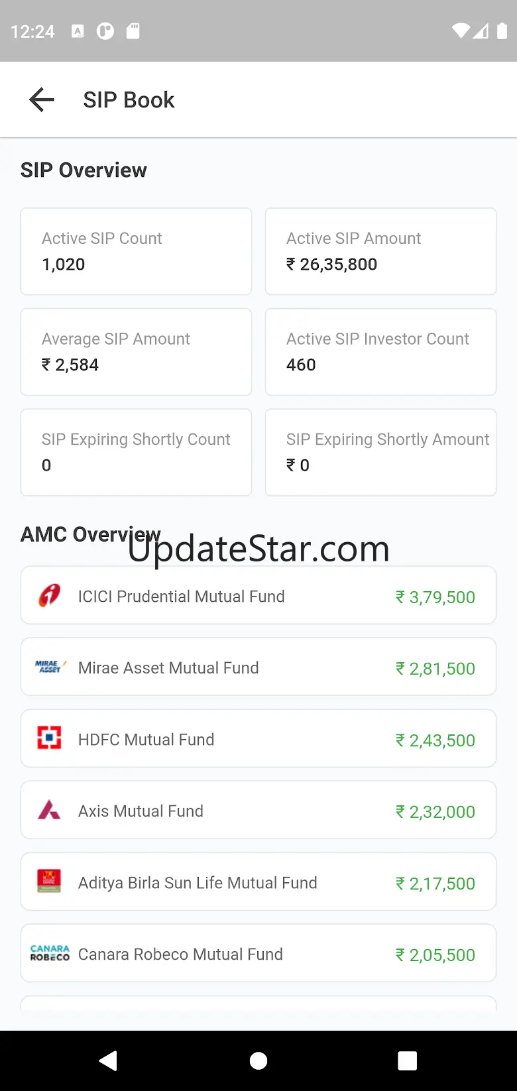Open Mirae Asset Mutual Fund row
The image size is (517, 1091).
point(258,667)
